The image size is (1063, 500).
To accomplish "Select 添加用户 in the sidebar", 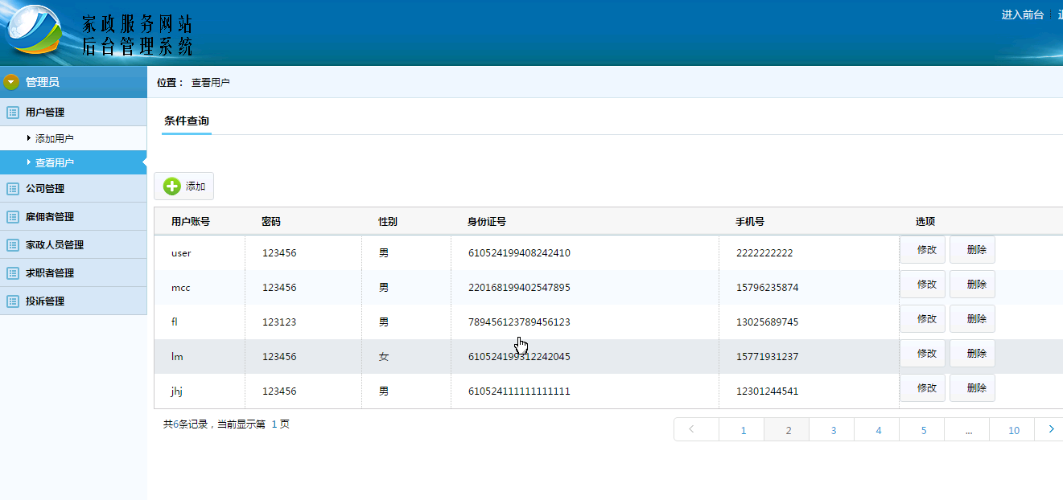I will click(55, 139).
